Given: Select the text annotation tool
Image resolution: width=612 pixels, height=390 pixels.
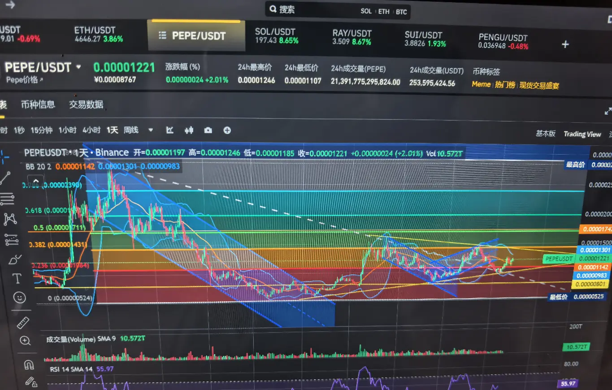Looking at the screenshot, I should (17, 278).
